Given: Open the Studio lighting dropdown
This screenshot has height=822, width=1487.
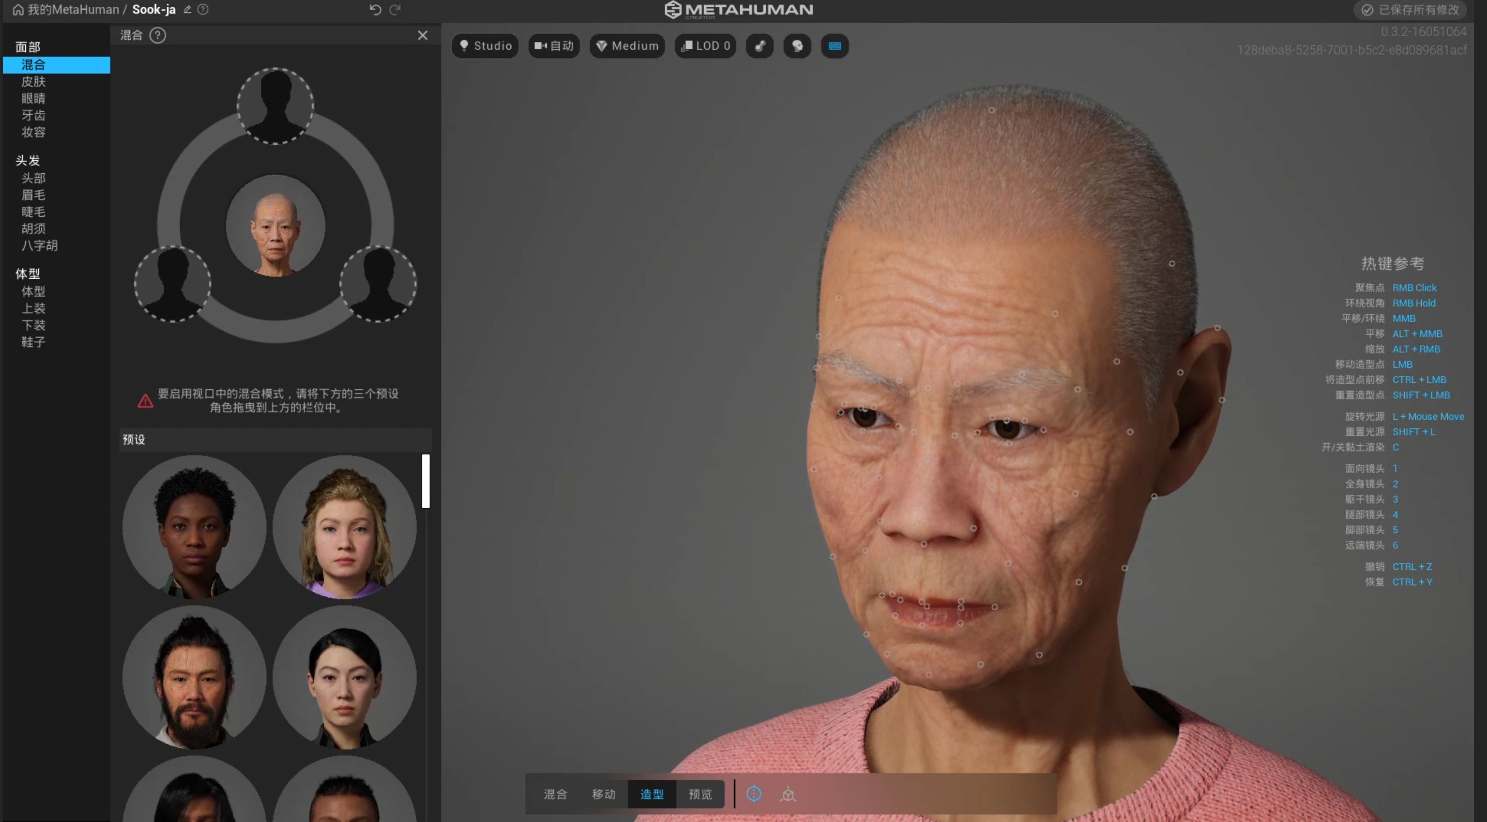Looking at the screenshot, I should pyautogui.click(x=485, y=46).
